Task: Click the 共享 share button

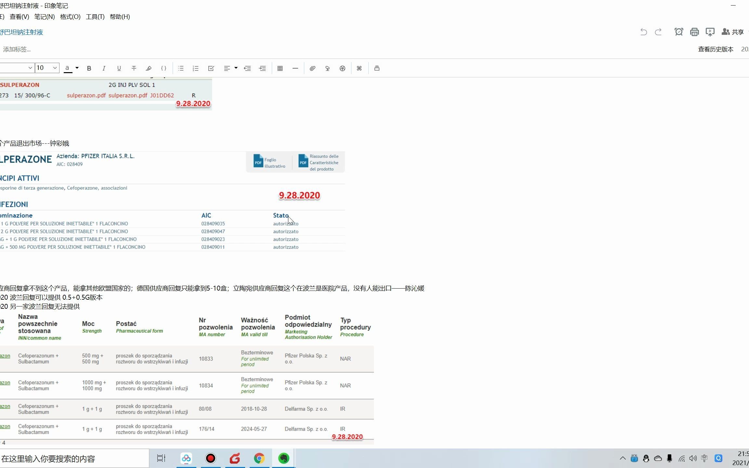Action: click(x=733, y=32)
